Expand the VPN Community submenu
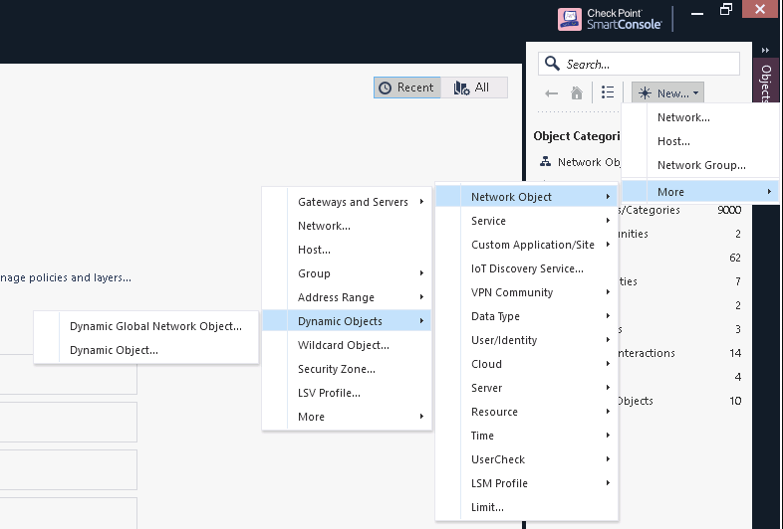Viewport: 783px width, 529px height. pos(527,292)
